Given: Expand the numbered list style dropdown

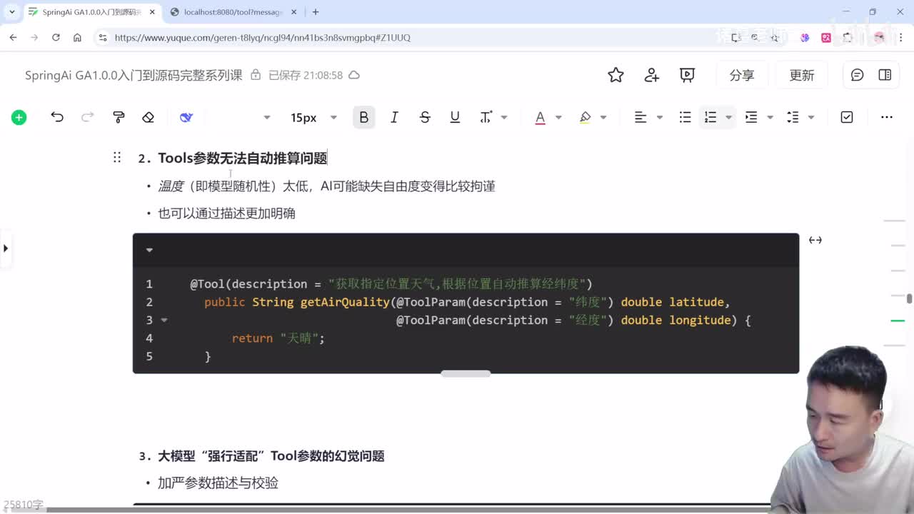Looking at the screenshot, I should tap(728, 117).
